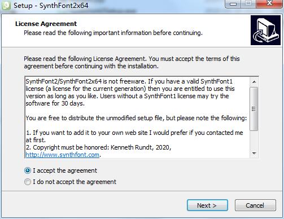Click the installer computer graphic in header

click(265, 30)
